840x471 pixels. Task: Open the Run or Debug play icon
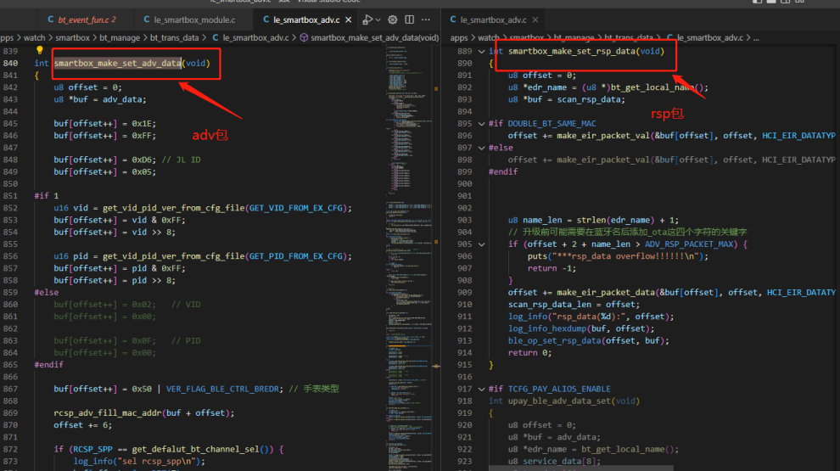[x=367, y=20]
